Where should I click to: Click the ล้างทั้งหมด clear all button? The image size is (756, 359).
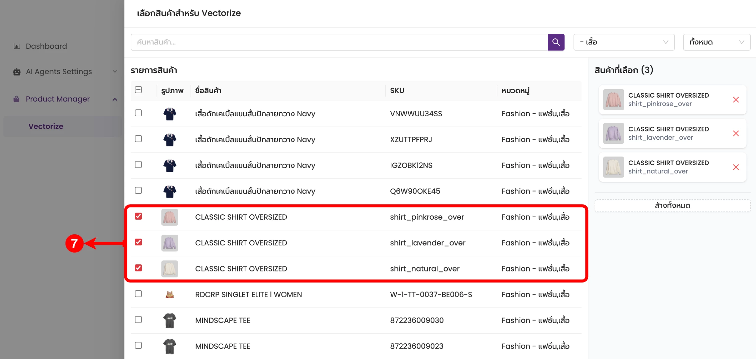672,206
